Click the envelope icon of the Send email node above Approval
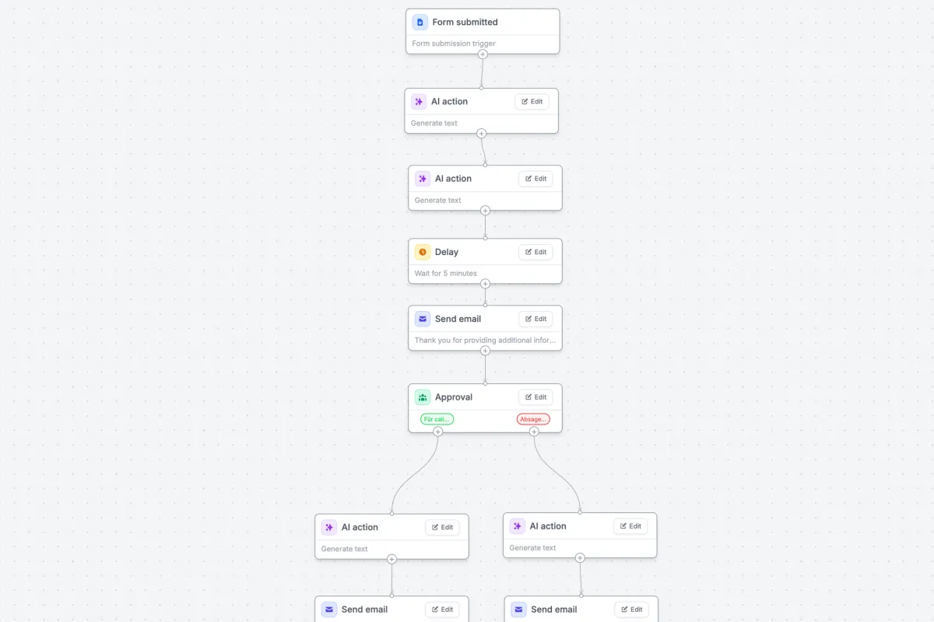This screenshot has width=934, height=622. coord(423,319)
